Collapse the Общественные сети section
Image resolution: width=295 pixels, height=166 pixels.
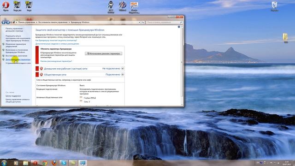click(123, 75)
